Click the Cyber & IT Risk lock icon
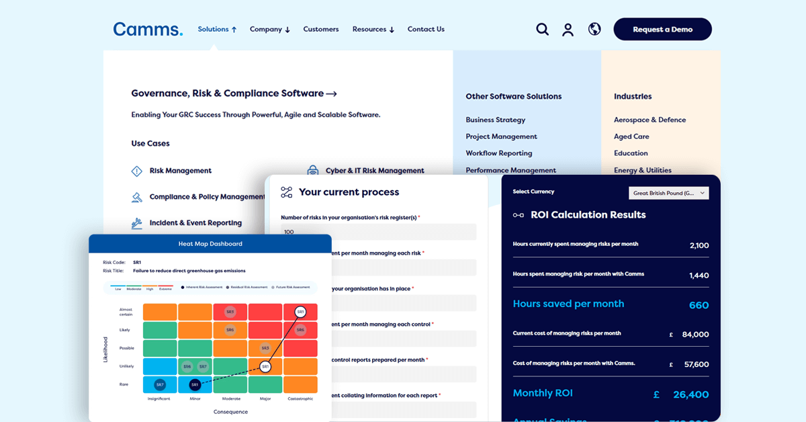This screenshot has width=806, height=422. click(x=312, y=171)
